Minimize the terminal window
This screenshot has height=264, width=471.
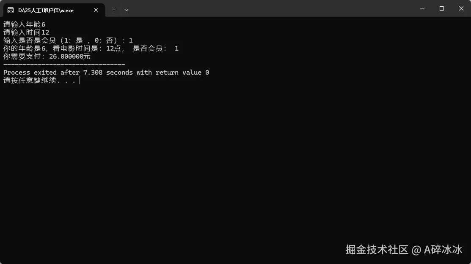[422, 8]
